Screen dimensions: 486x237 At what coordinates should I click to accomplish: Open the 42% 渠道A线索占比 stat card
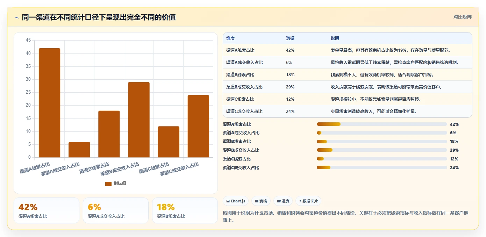point(47,210)
